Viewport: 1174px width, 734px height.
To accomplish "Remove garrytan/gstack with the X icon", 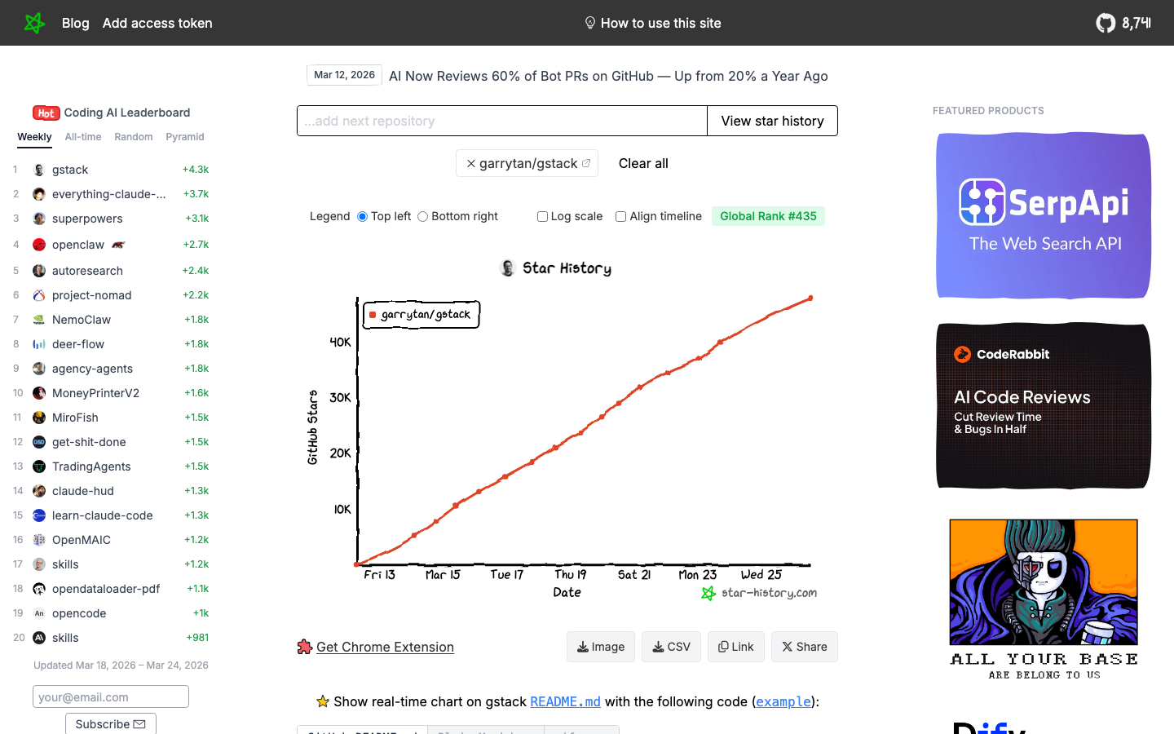I will coord(470,163).
